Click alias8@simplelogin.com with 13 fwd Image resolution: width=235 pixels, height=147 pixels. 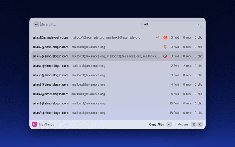51,103
